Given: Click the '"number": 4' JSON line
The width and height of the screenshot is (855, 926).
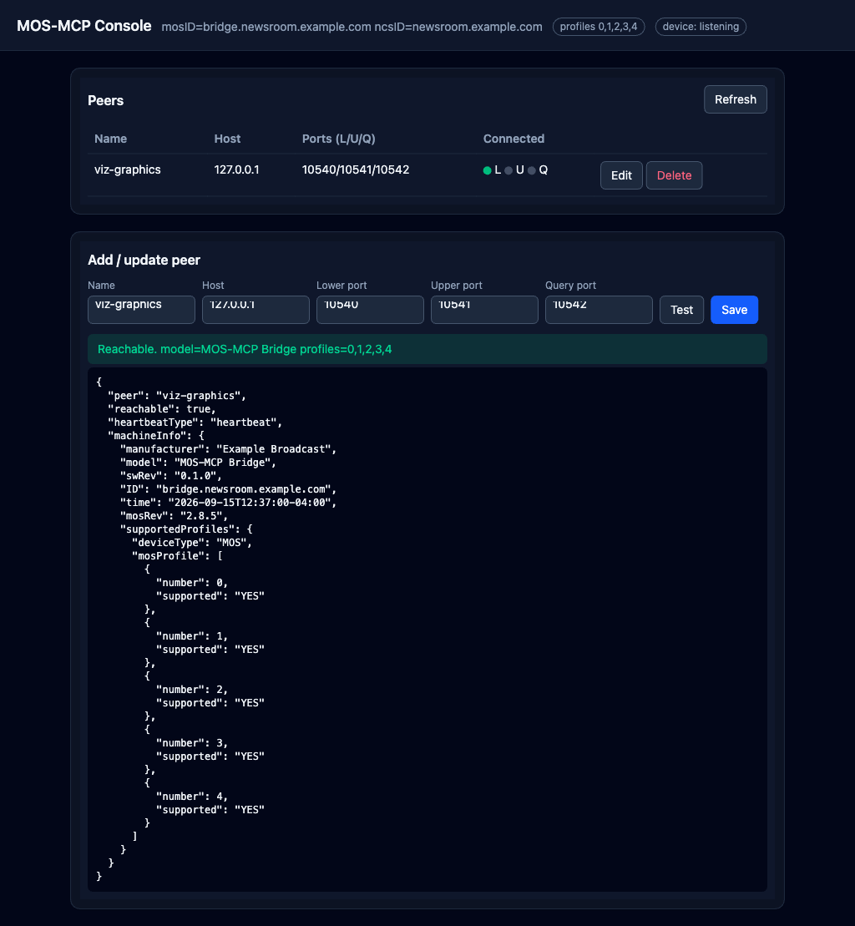Looking at the screenshot, I should pyautogui.click(x=192, y=797).
